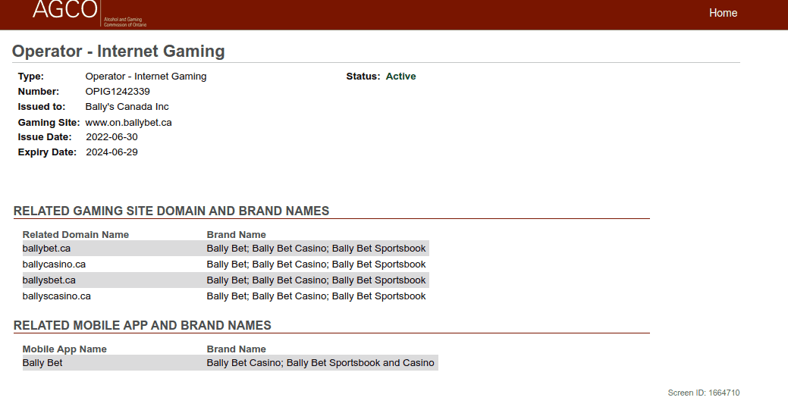Select the ballyscasino.ca domain row

point(57,296)
